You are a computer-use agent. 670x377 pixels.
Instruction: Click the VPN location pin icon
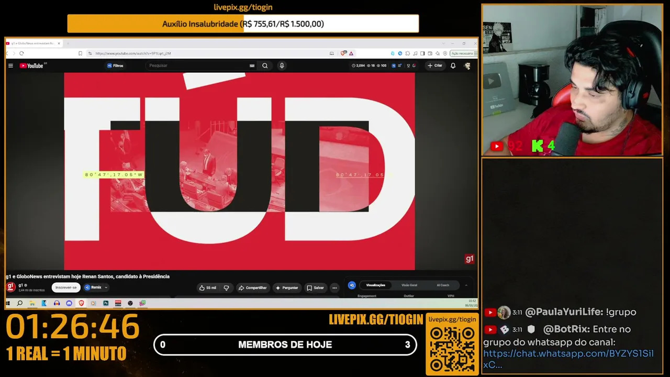[445, 53]
